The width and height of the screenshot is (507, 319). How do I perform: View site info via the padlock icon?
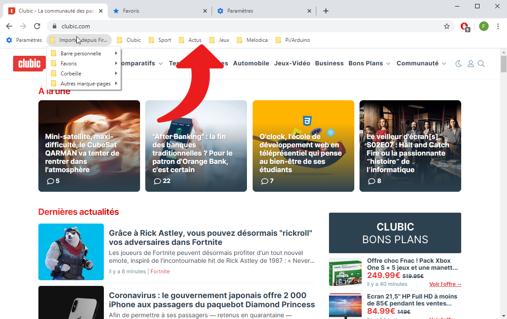point(54,26)
